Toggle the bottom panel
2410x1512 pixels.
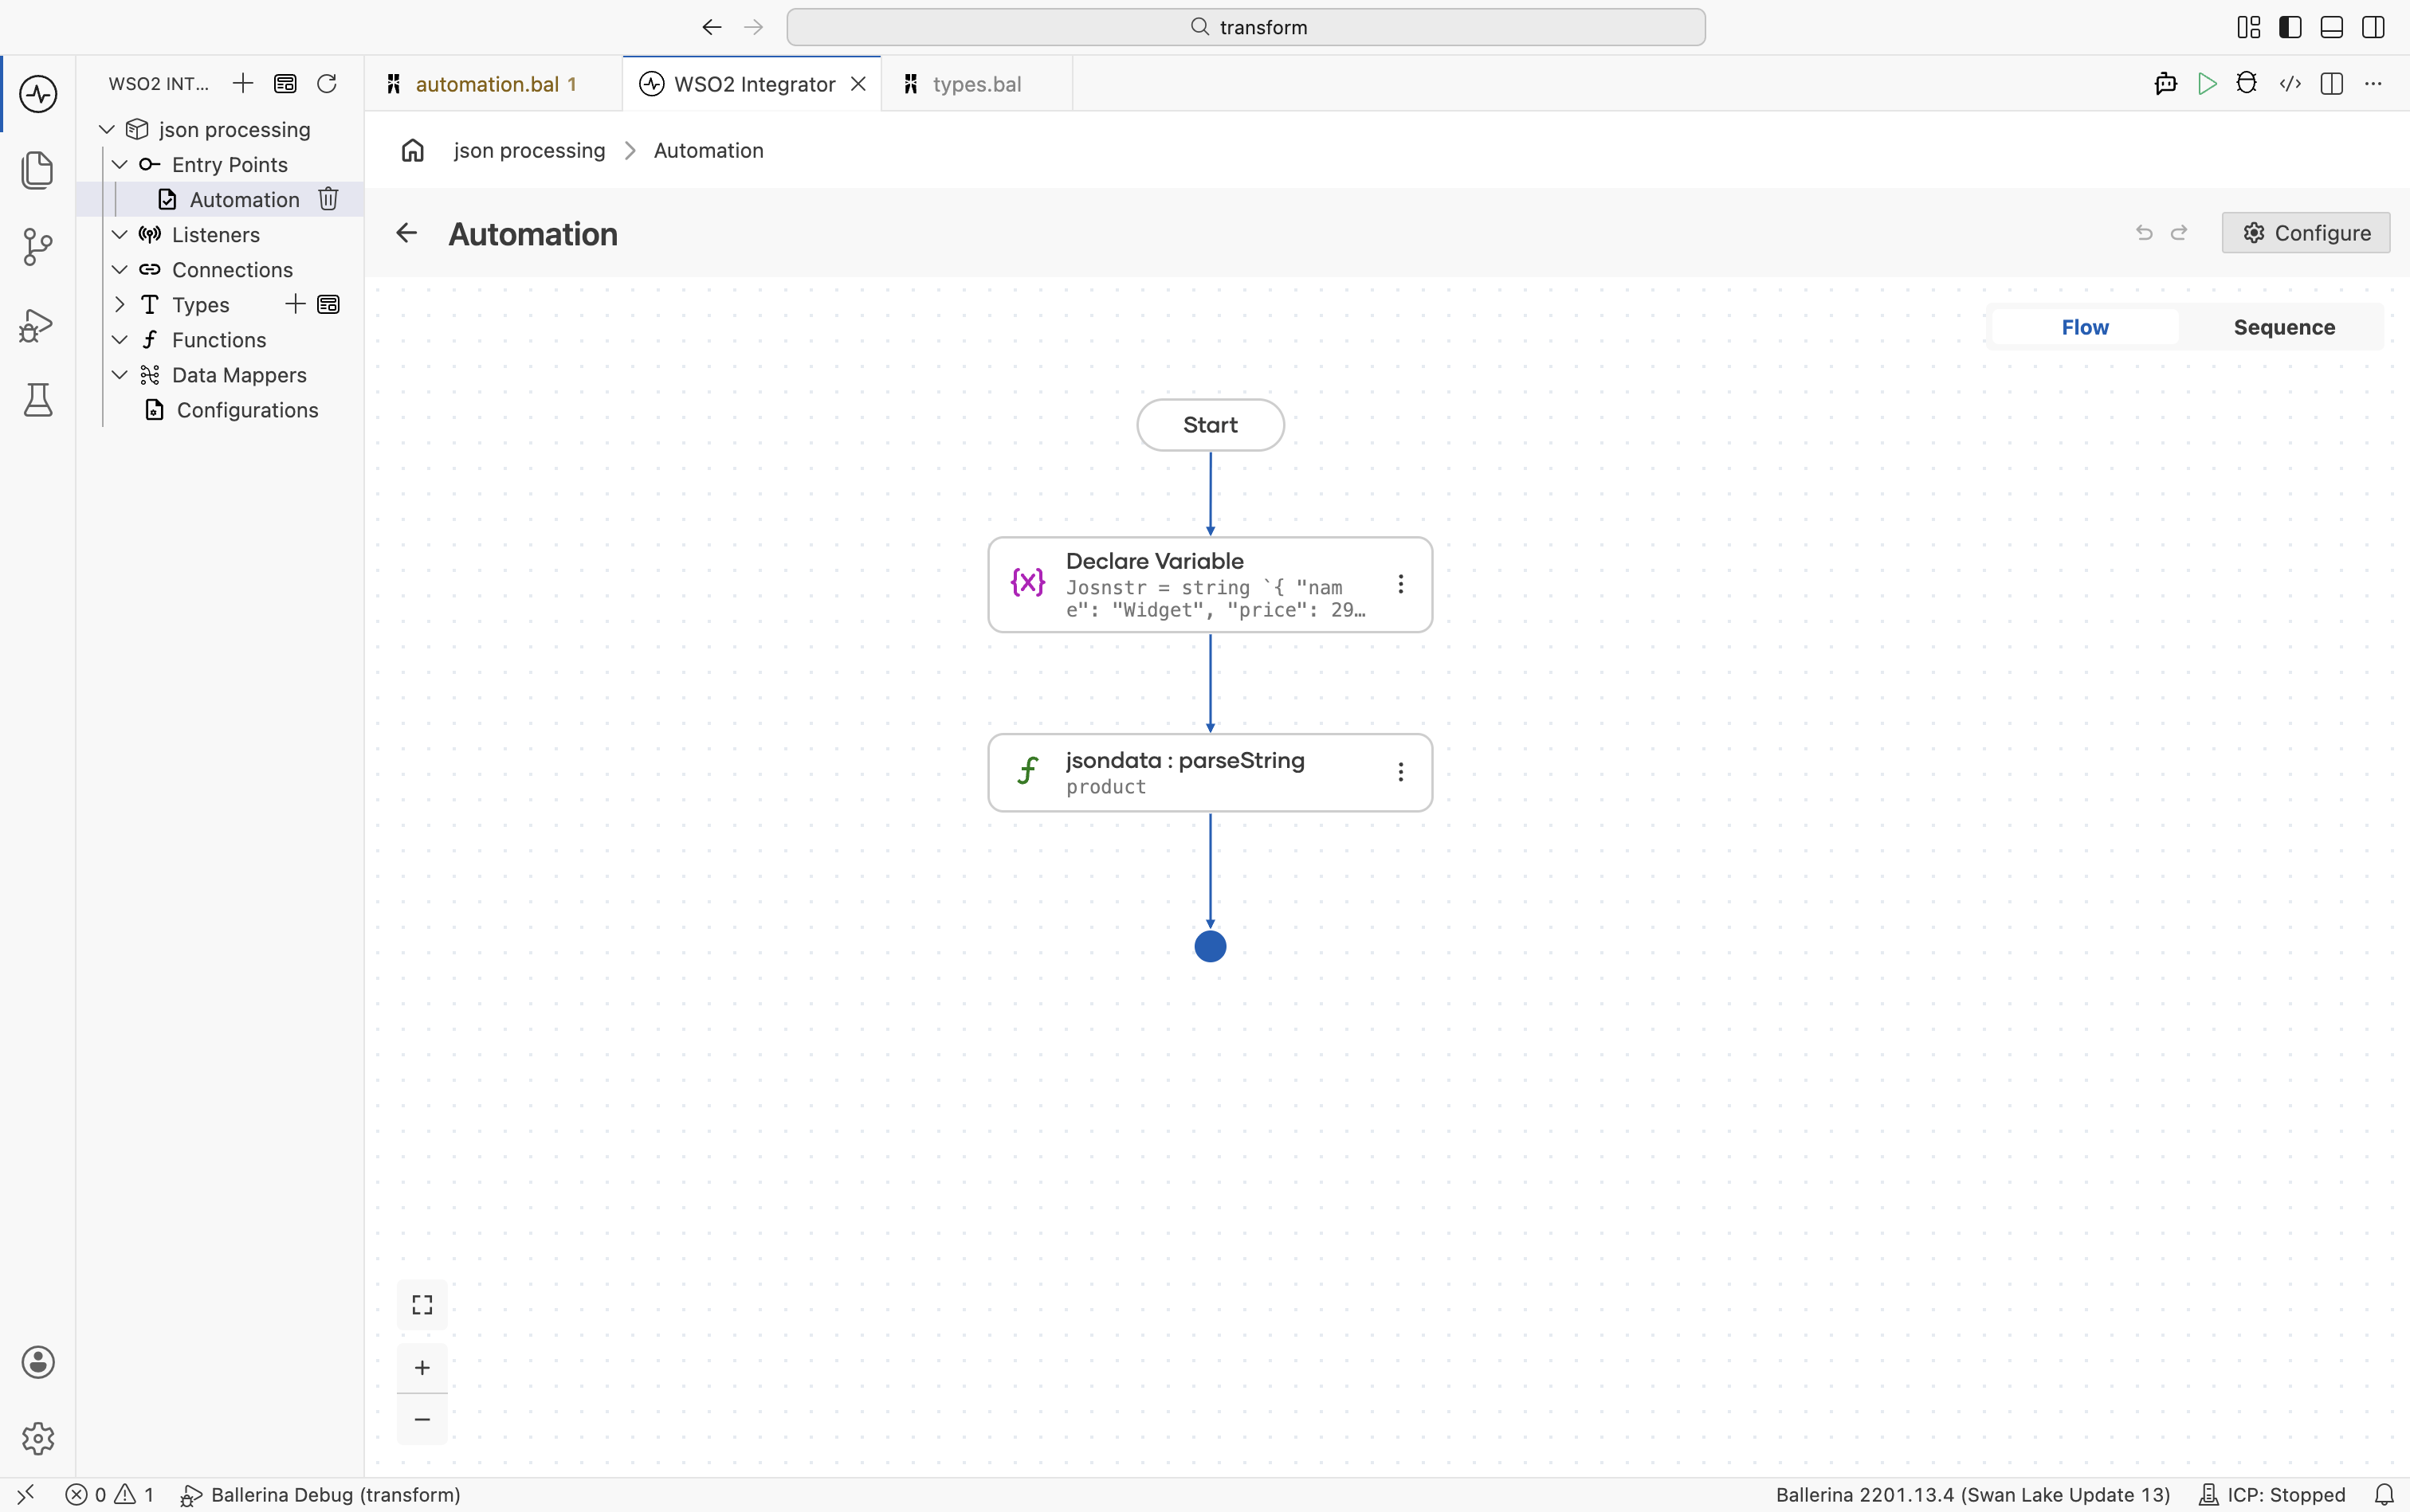coord(2332,27)
